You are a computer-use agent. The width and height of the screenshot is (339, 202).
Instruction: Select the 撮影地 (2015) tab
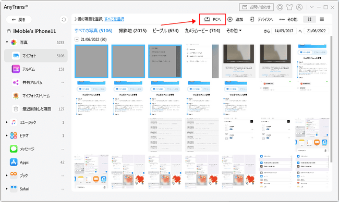[132, 31]
